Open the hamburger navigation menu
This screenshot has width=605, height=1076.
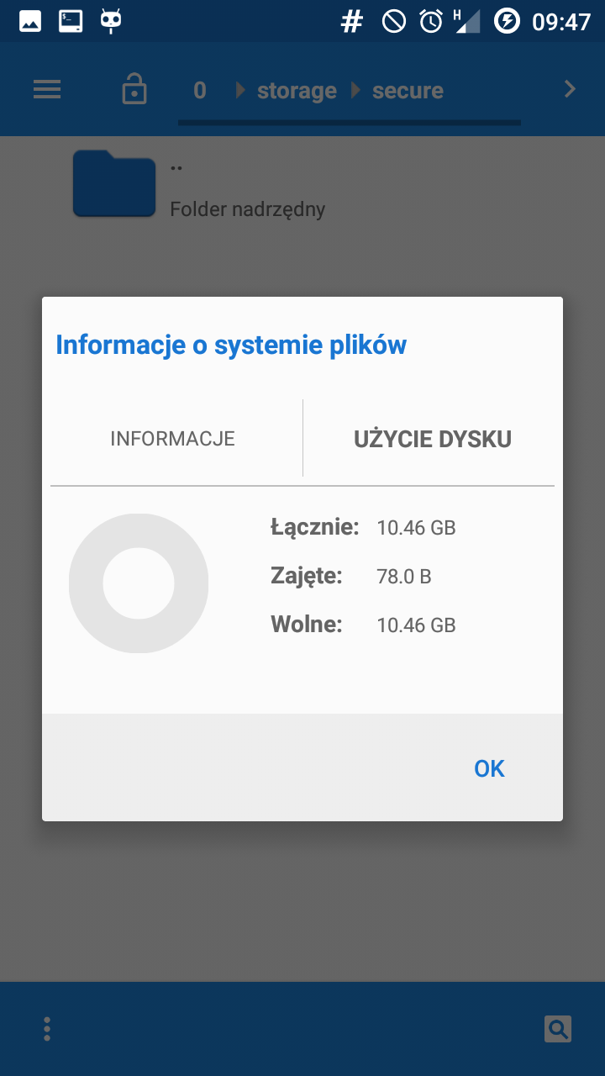[47, 89]
